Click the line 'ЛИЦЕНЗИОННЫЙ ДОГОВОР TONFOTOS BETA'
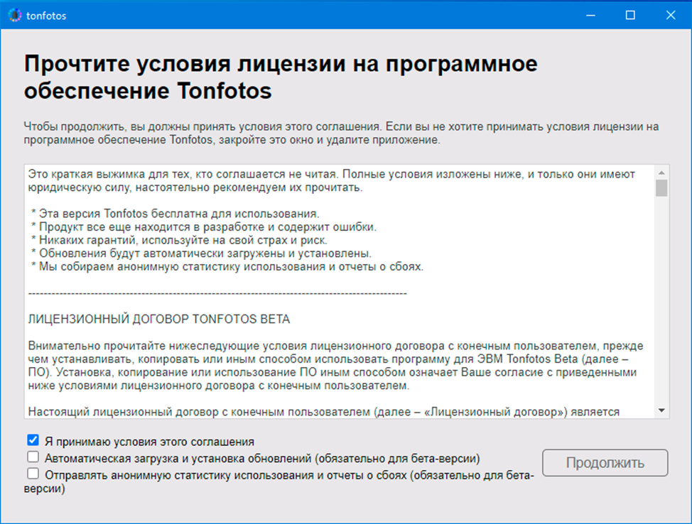This screenshot has height=524, width=692. pos(159,320)
